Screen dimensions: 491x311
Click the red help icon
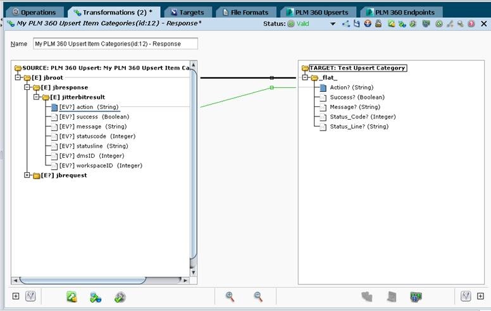[x=471, y=24]
